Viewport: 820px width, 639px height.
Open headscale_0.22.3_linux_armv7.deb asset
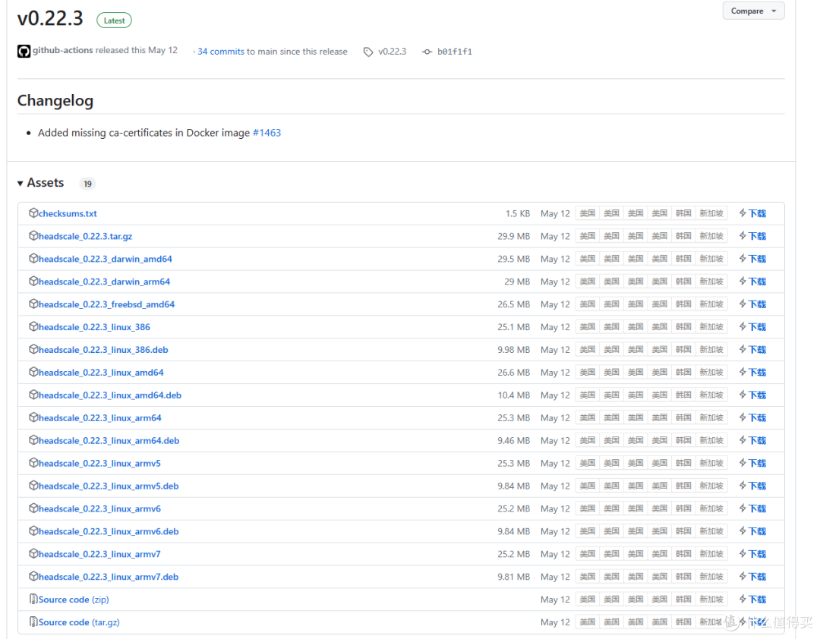(x=109, y=577)
